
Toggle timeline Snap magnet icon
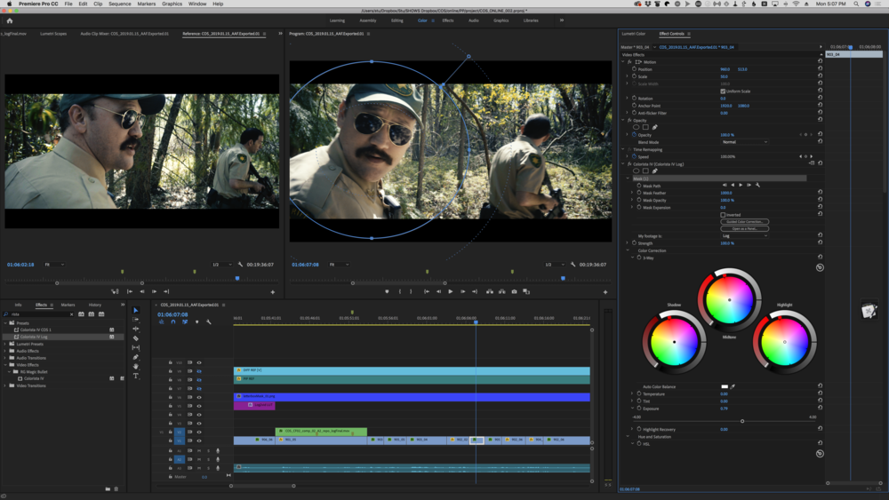(173, 321)
